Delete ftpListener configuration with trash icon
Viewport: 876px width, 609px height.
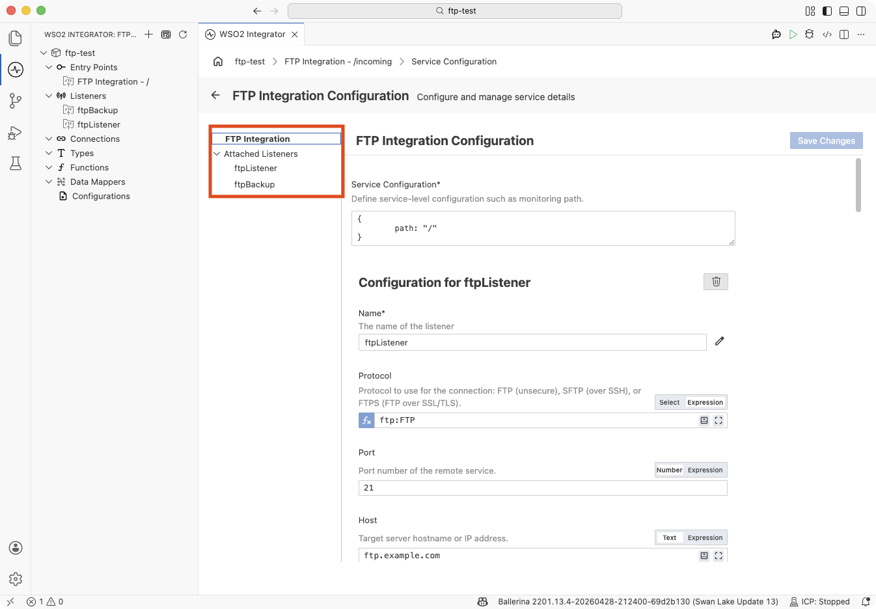click(x=716, y=282)
